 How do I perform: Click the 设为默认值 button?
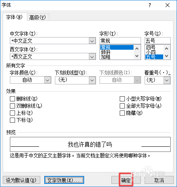[21, 180]
